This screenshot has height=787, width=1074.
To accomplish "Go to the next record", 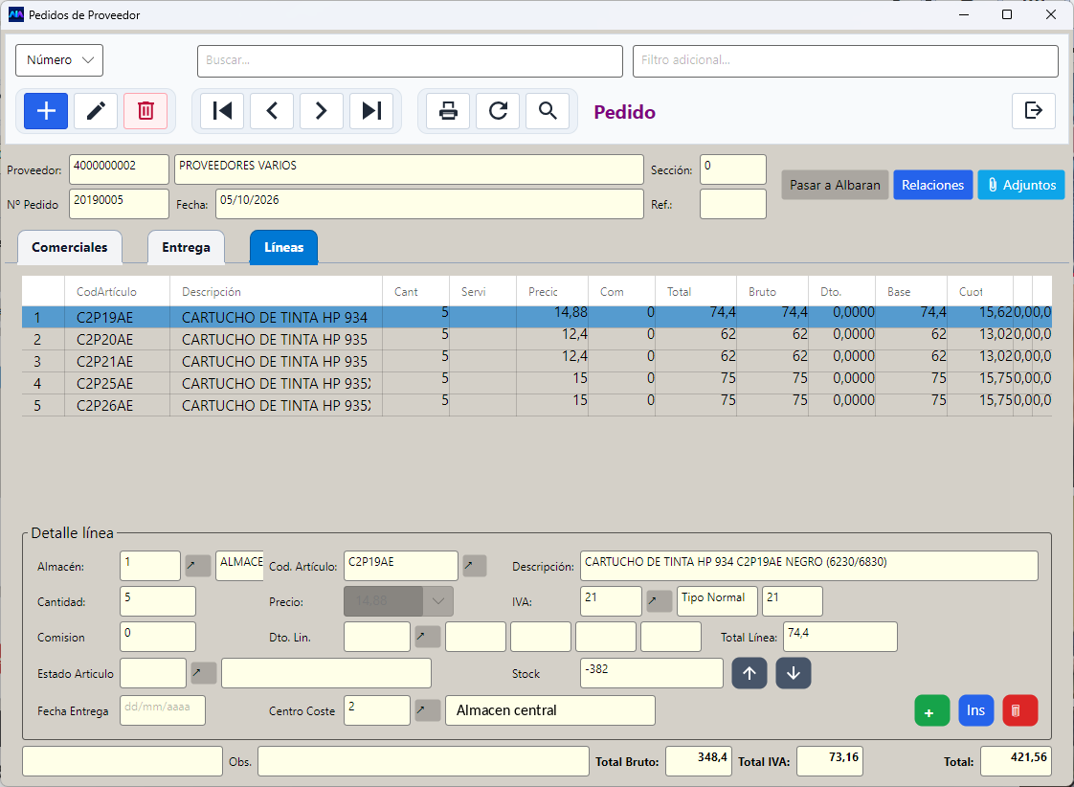I will click(x=322, y=111).
